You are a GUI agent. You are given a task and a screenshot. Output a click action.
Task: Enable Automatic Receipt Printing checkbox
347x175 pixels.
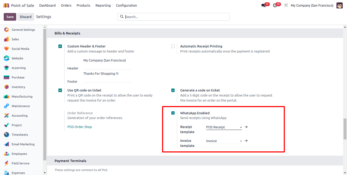(173, 46)
